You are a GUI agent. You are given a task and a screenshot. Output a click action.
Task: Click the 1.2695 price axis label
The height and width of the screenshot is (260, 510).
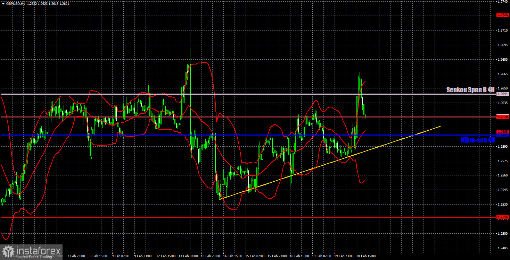click(503, 45)
